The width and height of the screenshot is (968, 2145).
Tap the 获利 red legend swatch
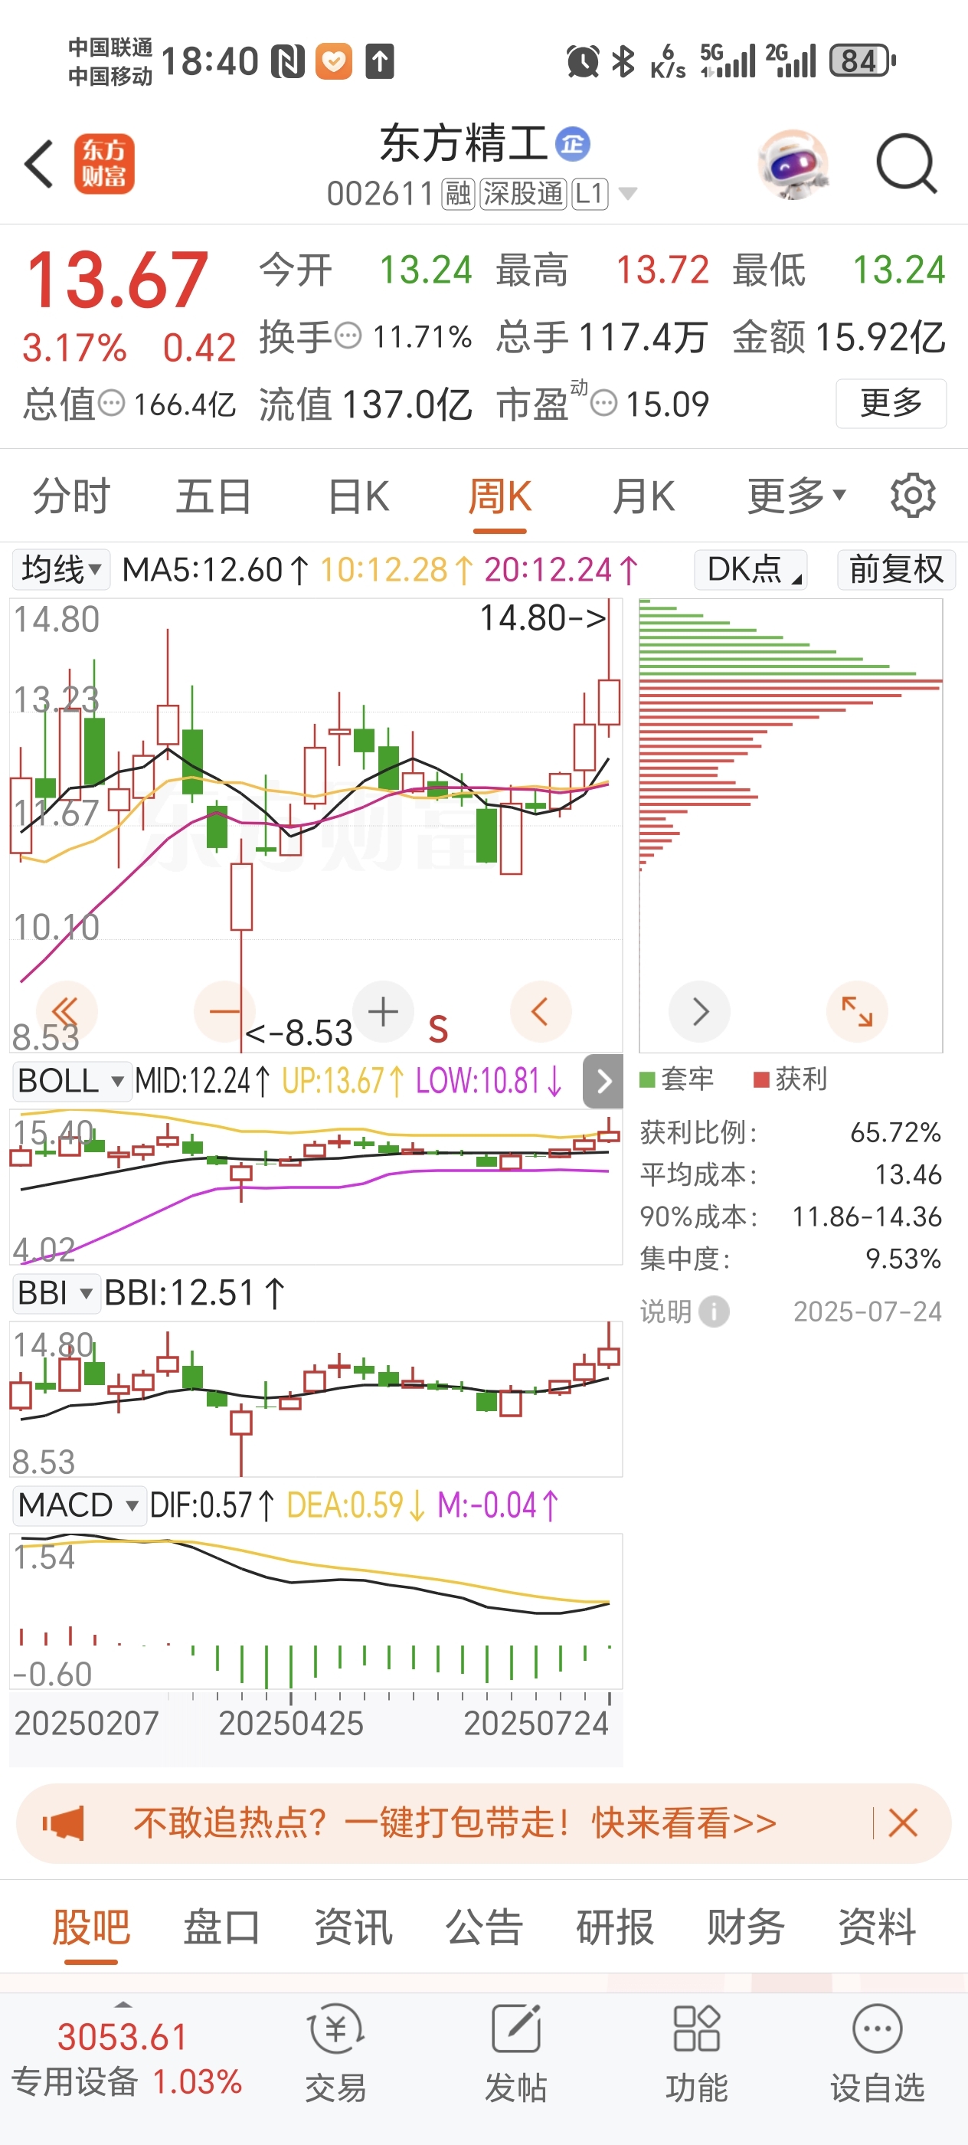point(760,1079)
